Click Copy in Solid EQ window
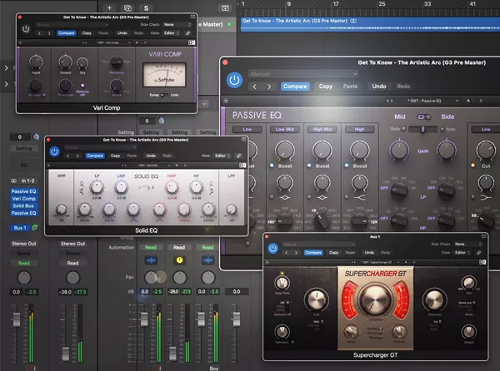The width and height of the screenshot is (500, 371). (115, 156)
